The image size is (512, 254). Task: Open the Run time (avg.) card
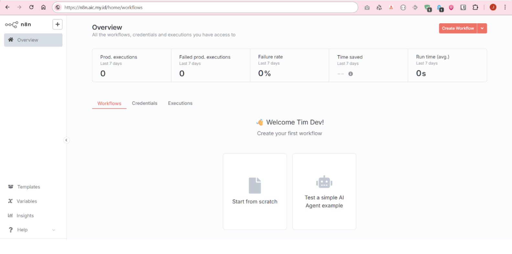(447, 66)
